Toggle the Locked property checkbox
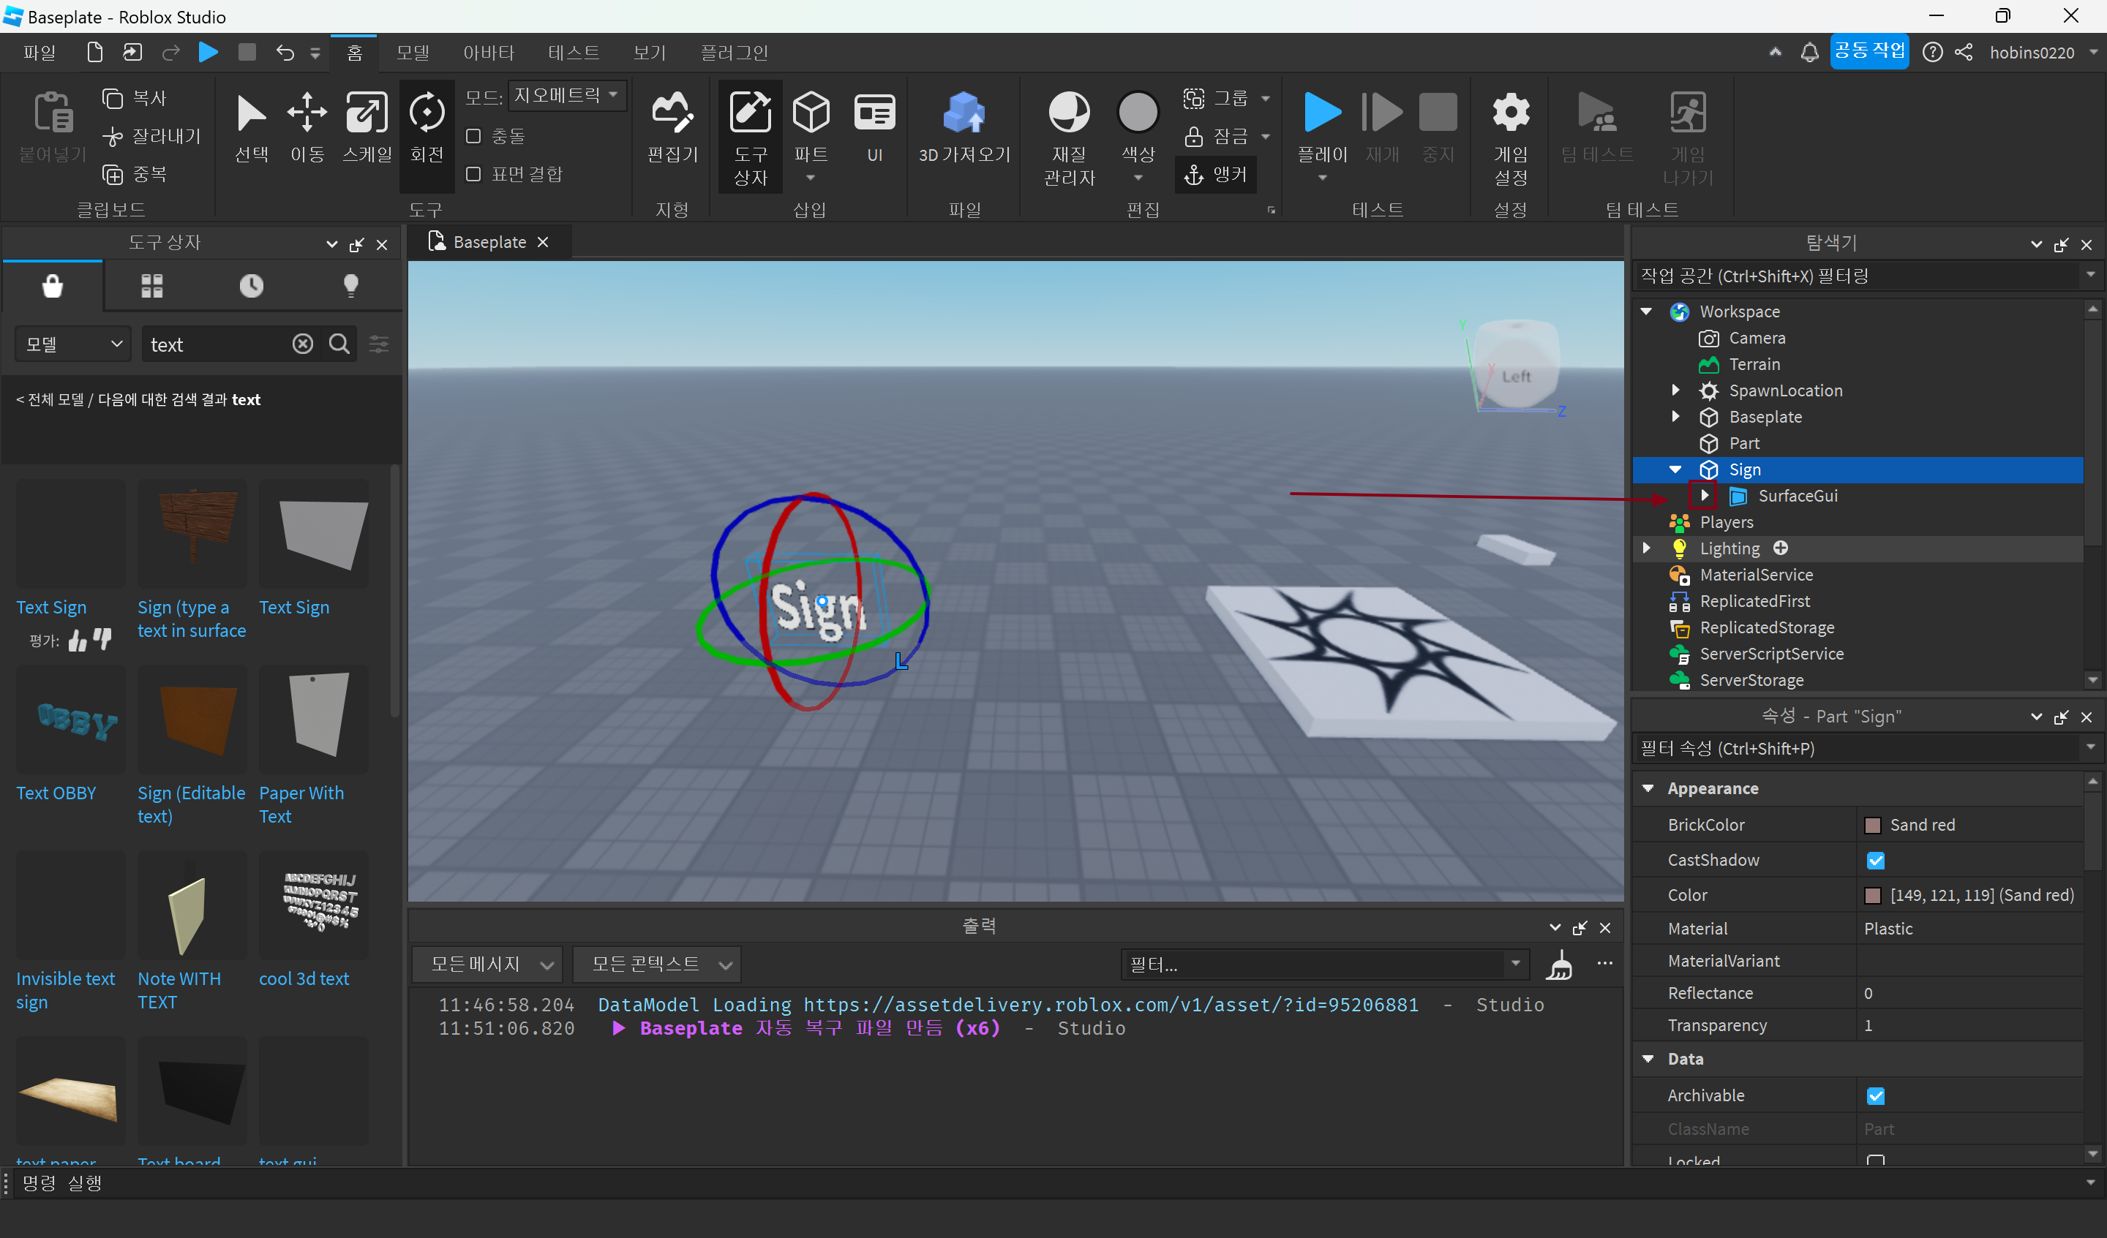The image size is (2107, 1238). coord(1875,1160)
